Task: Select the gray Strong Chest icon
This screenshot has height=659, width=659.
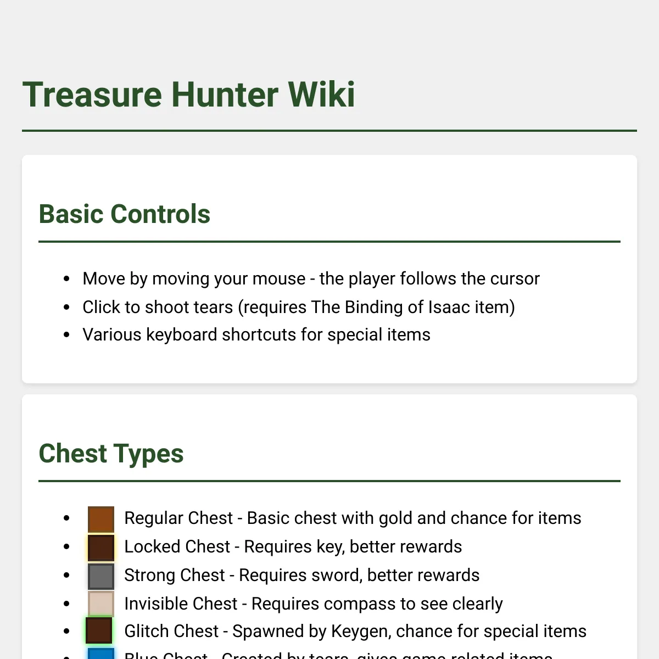Action: click(101, 577)
